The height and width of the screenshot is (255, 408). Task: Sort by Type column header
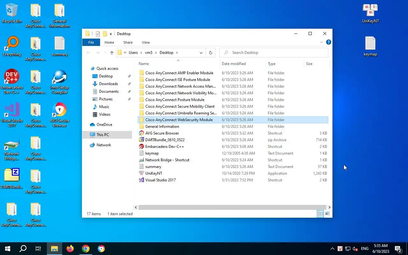(285, 64)
